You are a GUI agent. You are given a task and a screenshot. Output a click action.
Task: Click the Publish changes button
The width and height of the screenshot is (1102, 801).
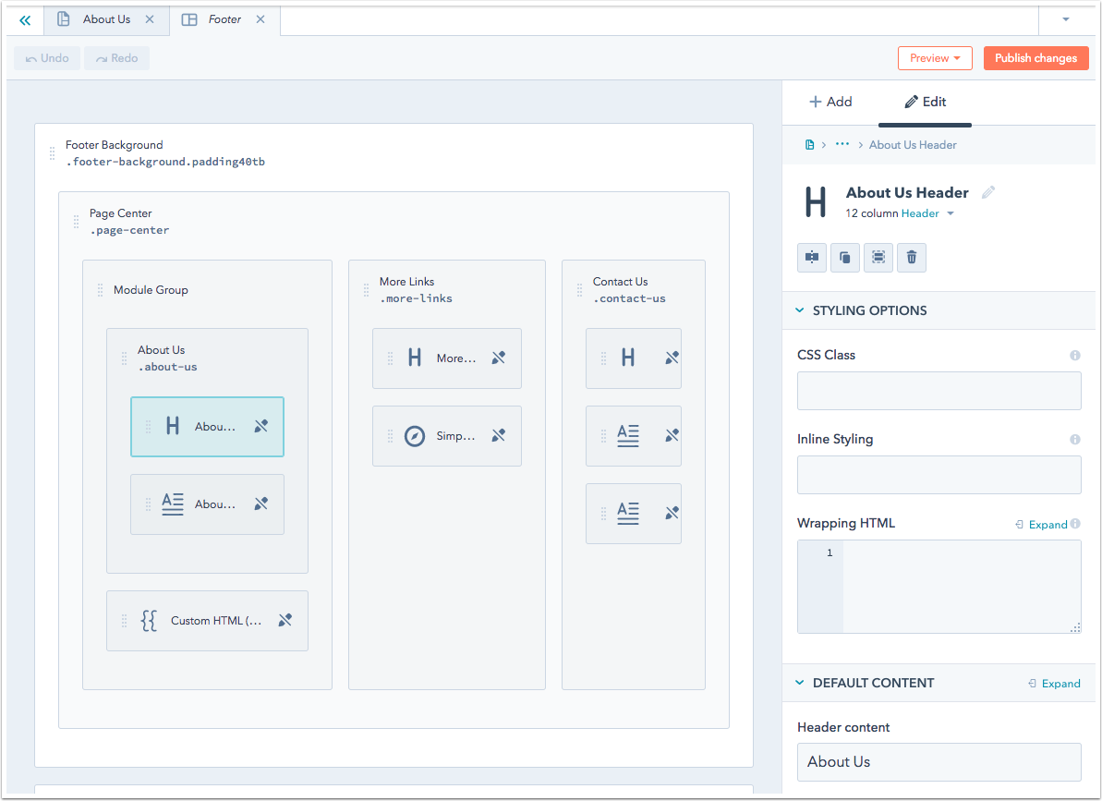coord(1035,57)
